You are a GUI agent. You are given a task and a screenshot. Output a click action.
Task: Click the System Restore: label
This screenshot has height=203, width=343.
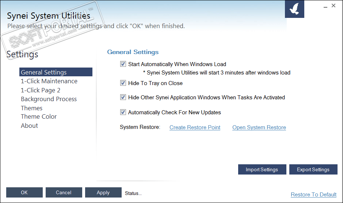click(x=140, y=127)
